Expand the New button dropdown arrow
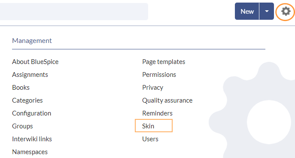 267,11
